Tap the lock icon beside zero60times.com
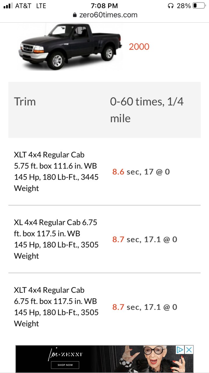Viewport: 209px width, 373px height. pos(75,15)
